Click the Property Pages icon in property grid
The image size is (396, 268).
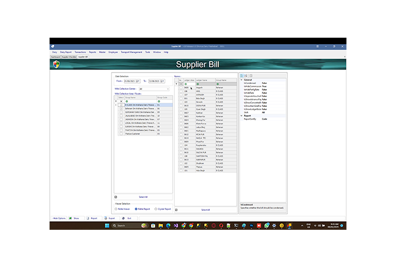250,76
